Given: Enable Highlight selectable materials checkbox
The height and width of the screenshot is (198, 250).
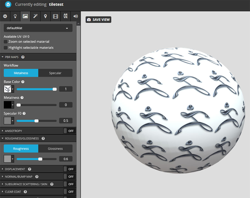Looking at the screenshot, I should [6, 48].
